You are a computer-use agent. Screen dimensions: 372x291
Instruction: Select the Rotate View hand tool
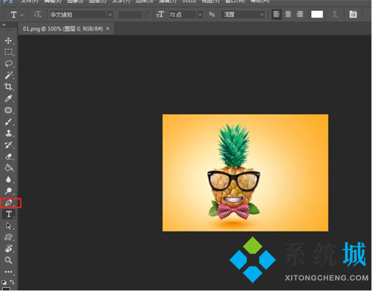(8, 249)
